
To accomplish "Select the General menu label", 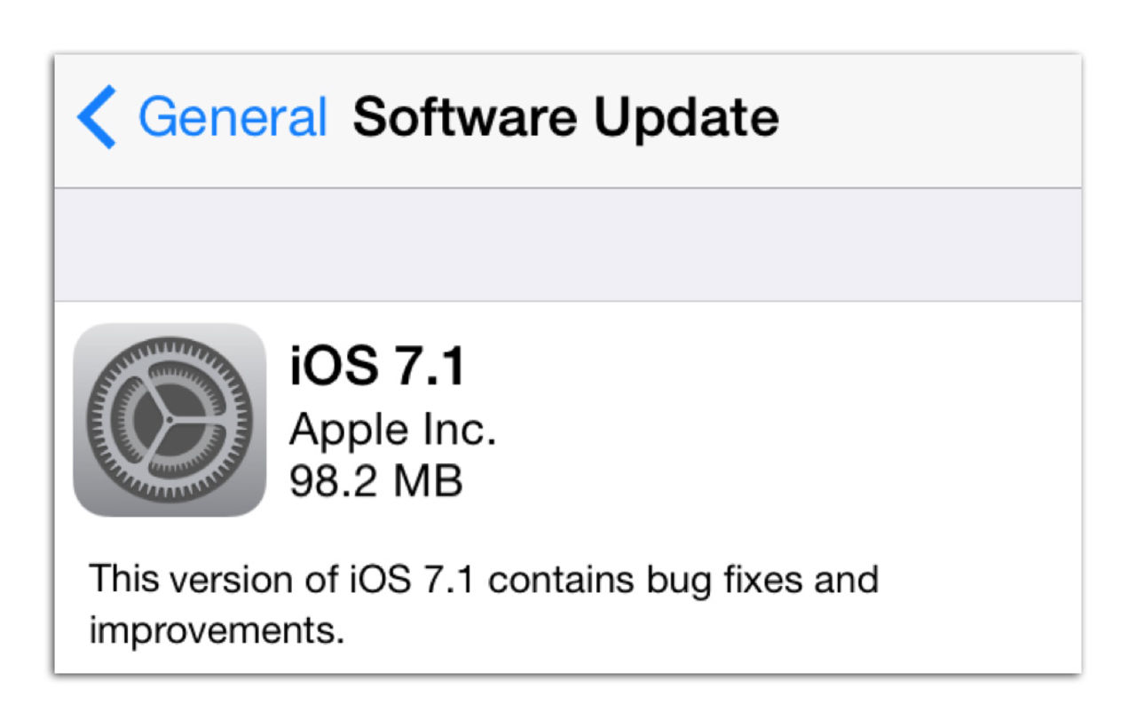I will click(x=235, y=116).
